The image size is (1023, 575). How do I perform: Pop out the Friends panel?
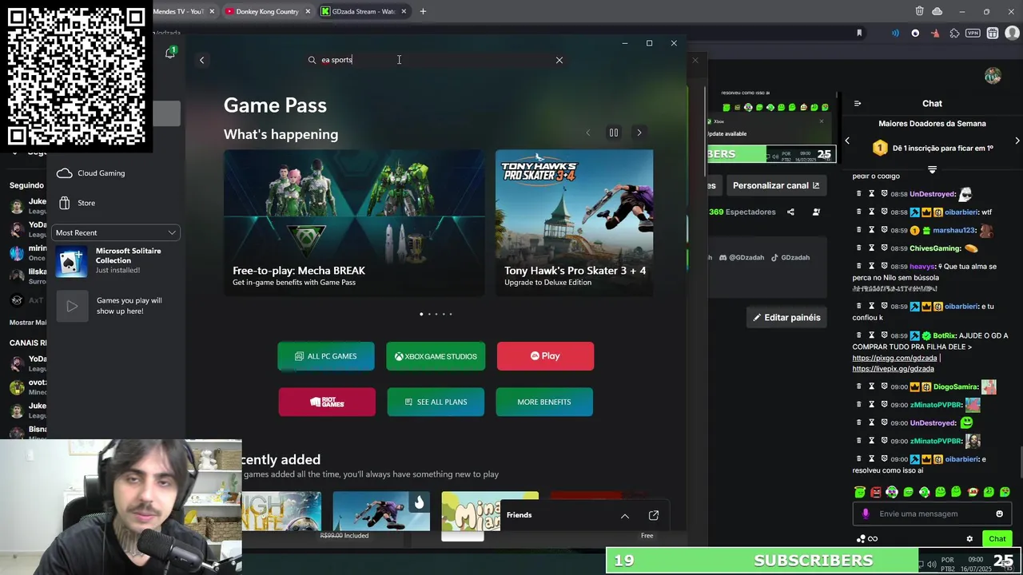coord(654,515)
